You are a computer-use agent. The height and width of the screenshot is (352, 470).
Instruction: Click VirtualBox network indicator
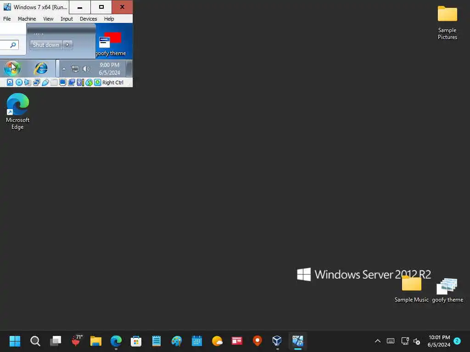point(37,82)
